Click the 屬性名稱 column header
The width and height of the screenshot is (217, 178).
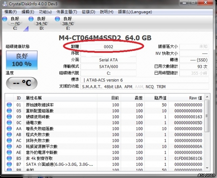click(x=60, y=98)
